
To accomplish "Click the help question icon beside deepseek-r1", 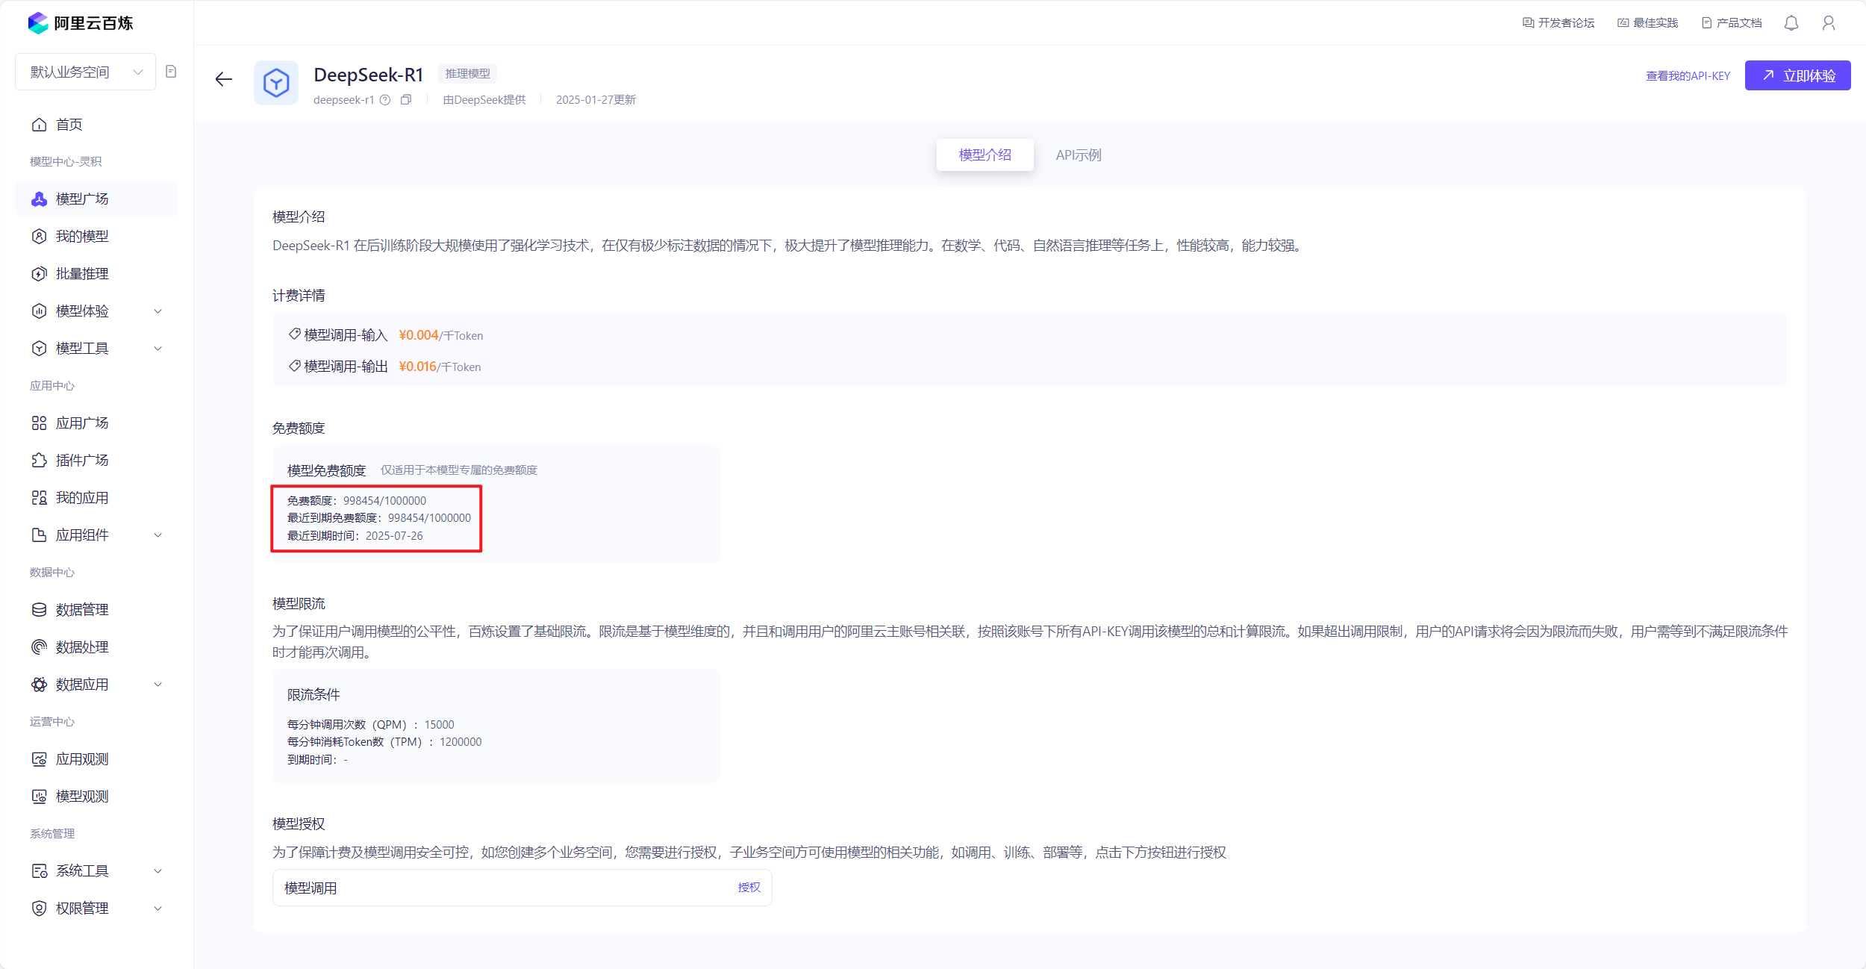I will (x=385, y=100).
